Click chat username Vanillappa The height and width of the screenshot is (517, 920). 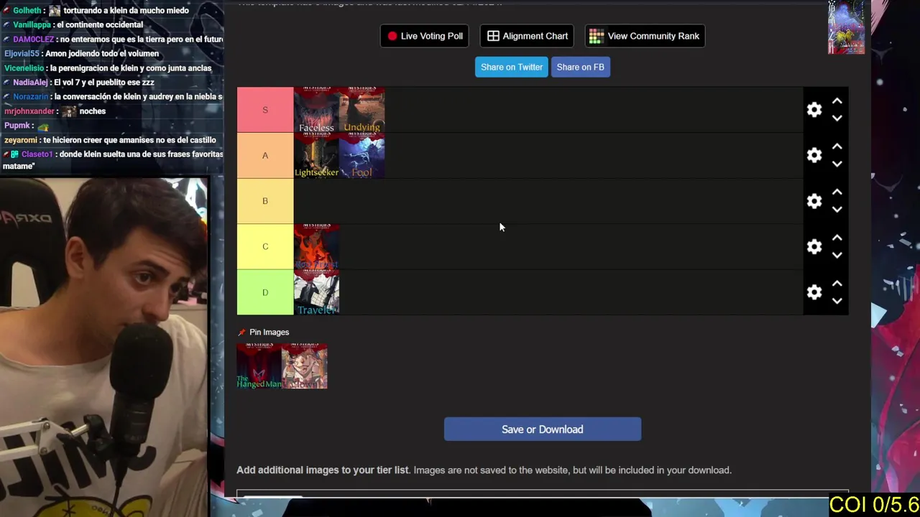point(32,25)
